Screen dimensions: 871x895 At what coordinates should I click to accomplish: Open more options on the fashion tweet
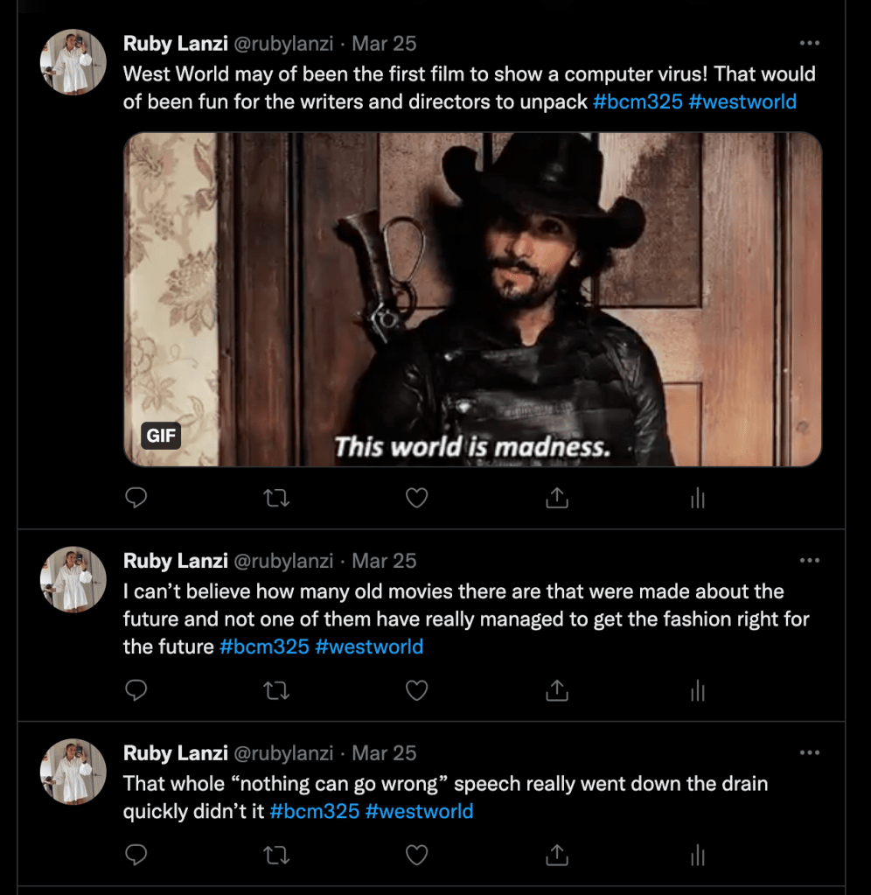(x=810, y=560)
